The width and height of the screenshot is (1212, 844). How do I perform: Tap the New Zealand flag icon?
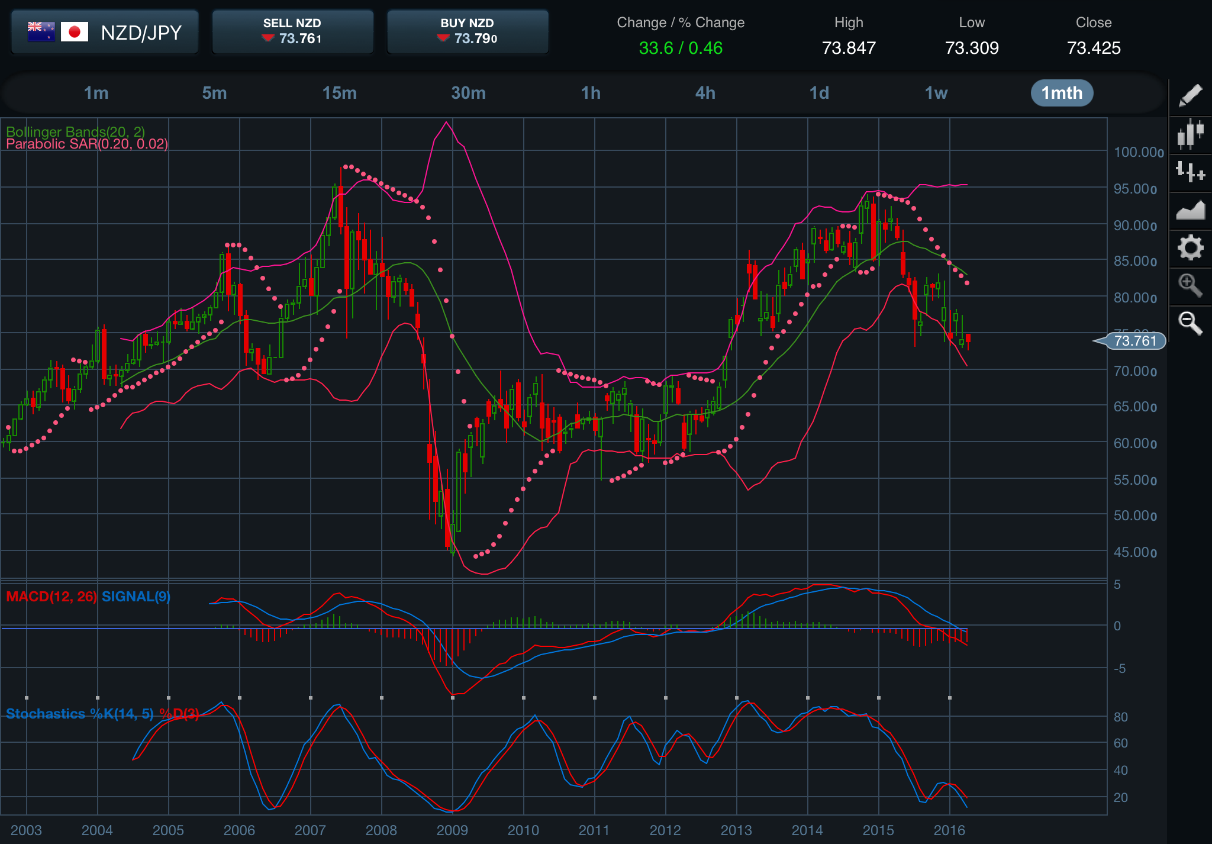coord(41,31)
